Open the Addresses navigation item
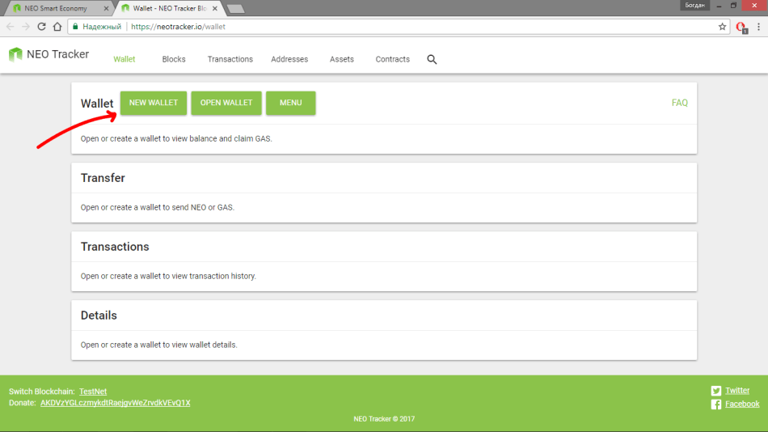 (289, 59)
